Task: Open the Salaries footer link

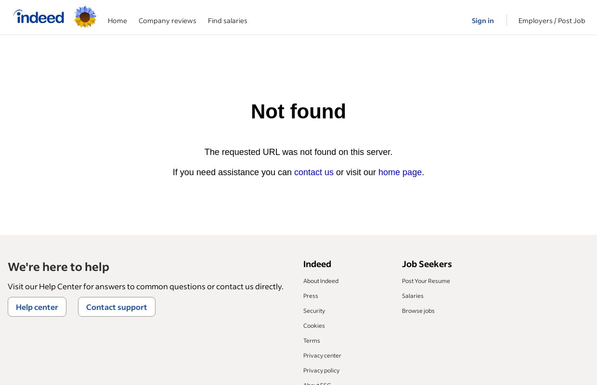Action: pyautogui.click(x=413, y=296)
